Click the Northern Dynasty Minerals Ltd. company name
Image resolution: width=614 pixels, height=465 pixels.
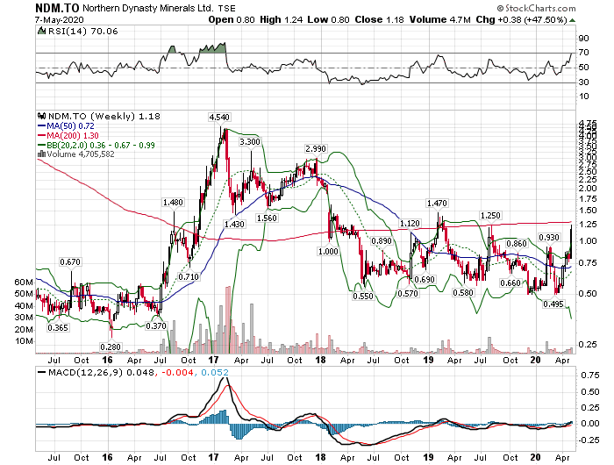[x=148, y=8]
